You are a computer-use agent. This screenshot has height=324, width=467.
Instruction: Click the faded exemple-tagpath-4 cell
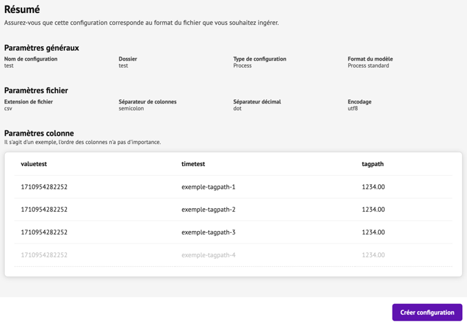[208, 255]
